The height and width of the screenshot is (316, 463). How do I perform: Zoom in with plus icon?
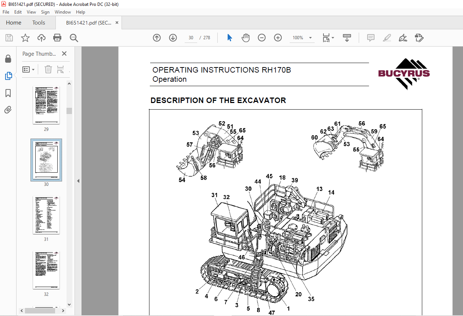pyautogui.click(x=278, y=38)
